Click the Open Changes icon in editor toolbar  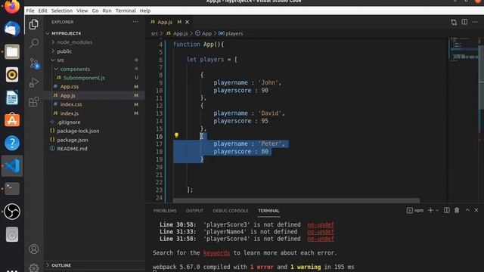[x=454, y=22]
